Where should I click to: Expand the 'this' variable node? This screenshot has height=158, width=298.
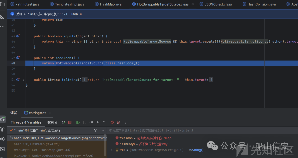pos(111,150)
